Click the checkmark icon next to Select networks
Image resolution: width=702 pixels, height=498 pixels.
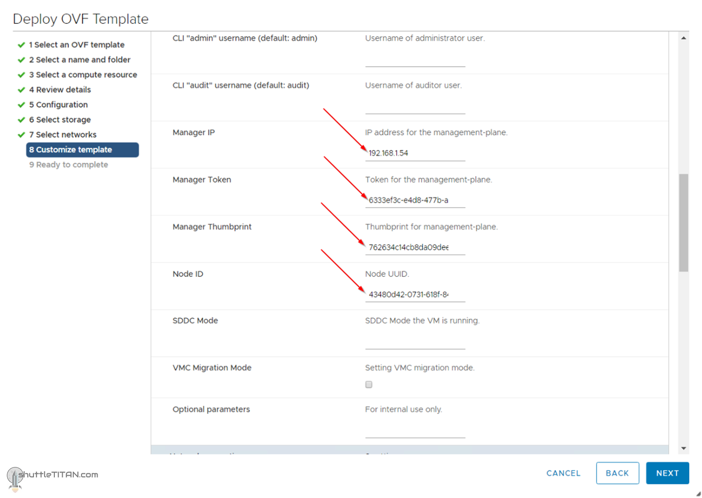coord(21,135)
